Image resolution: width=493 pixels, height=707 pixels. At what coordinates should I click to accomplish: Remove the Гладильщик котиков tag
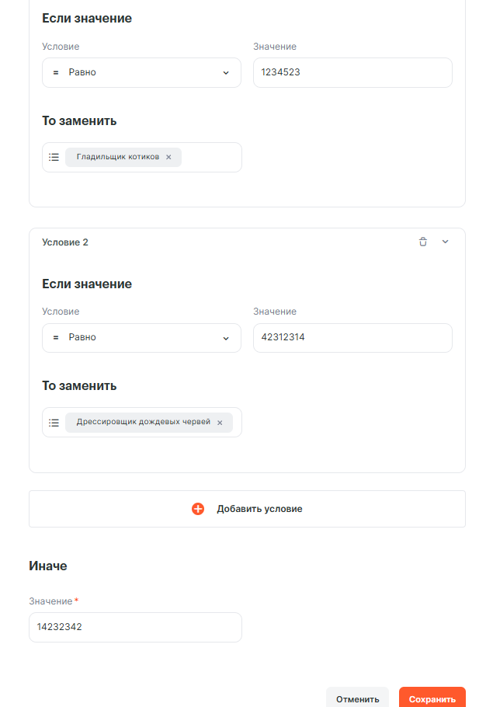168,157
